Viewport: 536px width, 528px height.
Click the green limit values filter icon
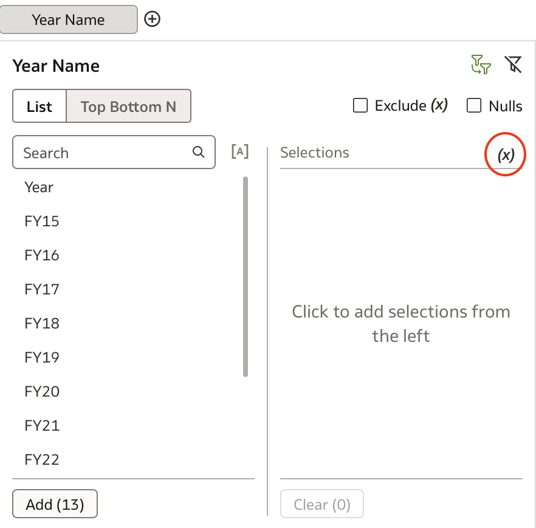pos(481,64)
